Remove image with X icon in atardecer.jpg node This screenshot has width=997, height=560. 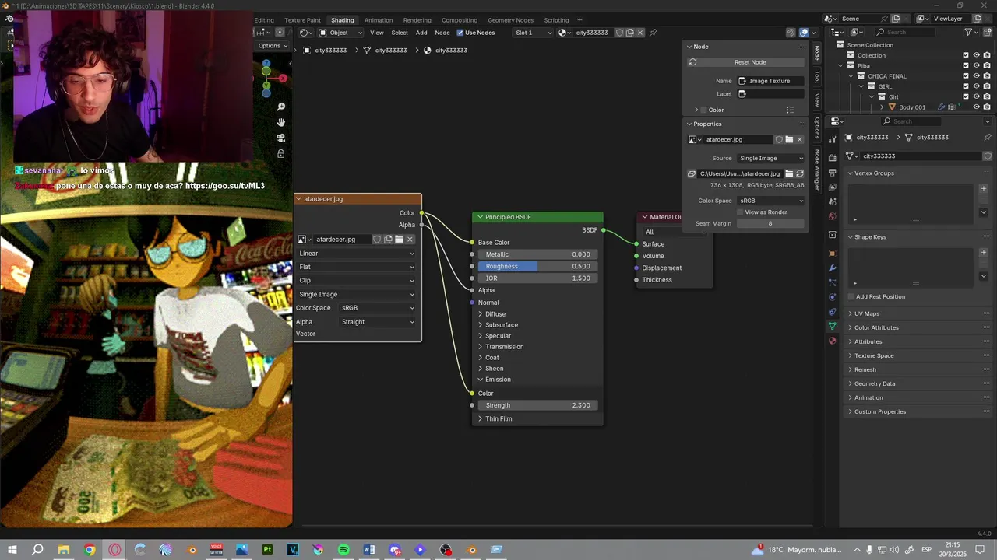tap(410, 240)
